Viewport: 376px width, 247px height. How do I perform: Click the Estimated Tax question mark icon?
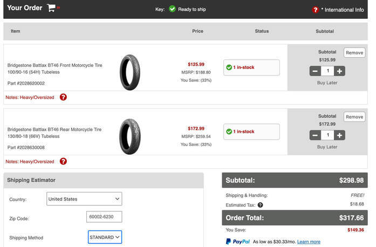pos(260,205)
